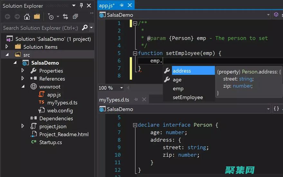This screenshot has height=177, width=283.
Task: Open the 100 % zoom dropdown
Action: (121, 88)
